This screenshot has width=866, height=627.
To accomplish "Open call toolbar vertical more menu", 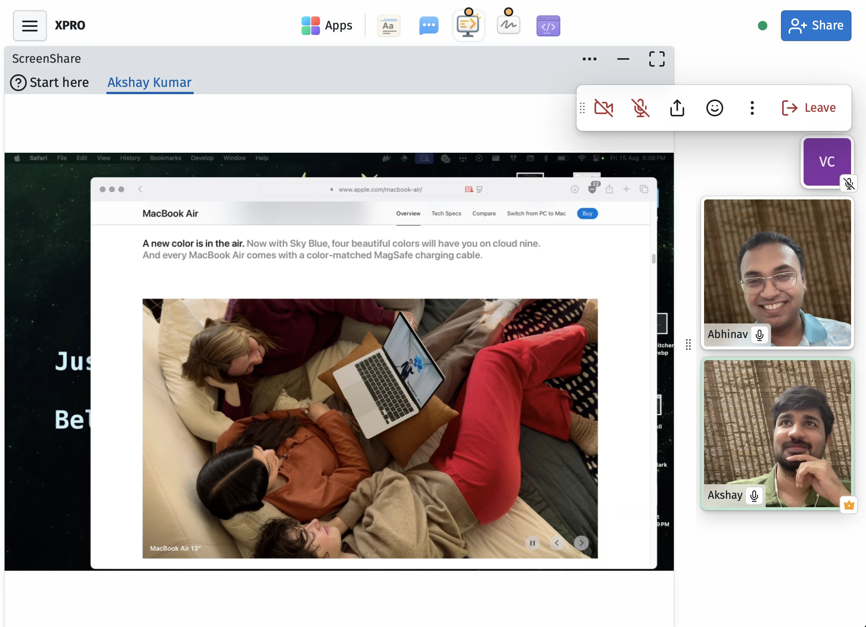I will tap(752, 108).
